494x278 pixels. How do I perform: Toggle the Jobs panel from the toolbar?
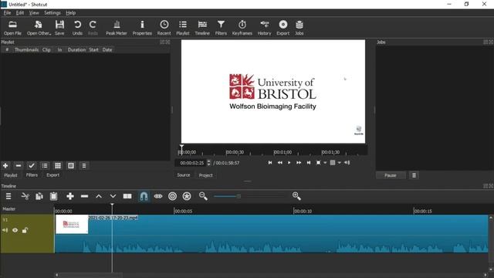(299, 28)
